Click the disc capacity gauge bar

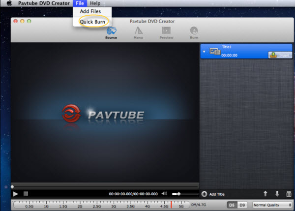pyautogui.click(x=102, y=205)
